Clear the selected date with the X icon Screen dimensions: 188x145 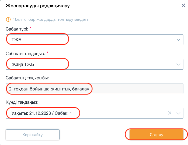169,113
